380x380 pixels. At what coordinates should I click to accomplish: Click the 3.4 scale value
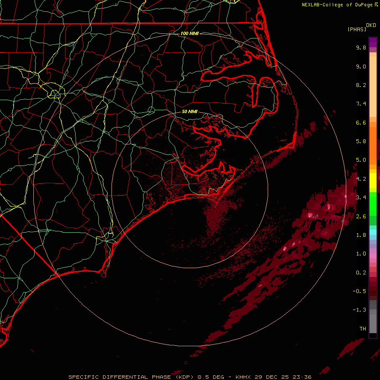pos(361,198)
